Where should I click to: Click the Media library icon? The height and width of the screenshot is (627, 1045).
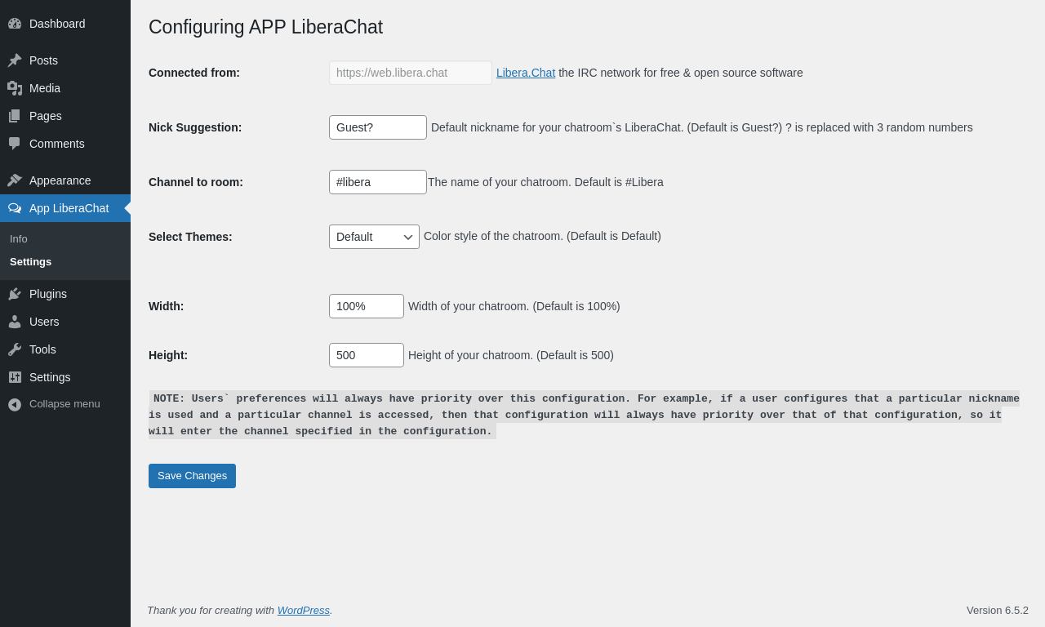click(x=15, y=88)
